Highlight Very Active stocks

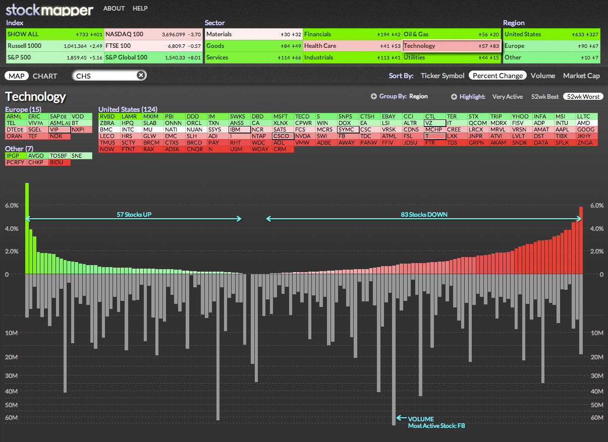point(508,96)
